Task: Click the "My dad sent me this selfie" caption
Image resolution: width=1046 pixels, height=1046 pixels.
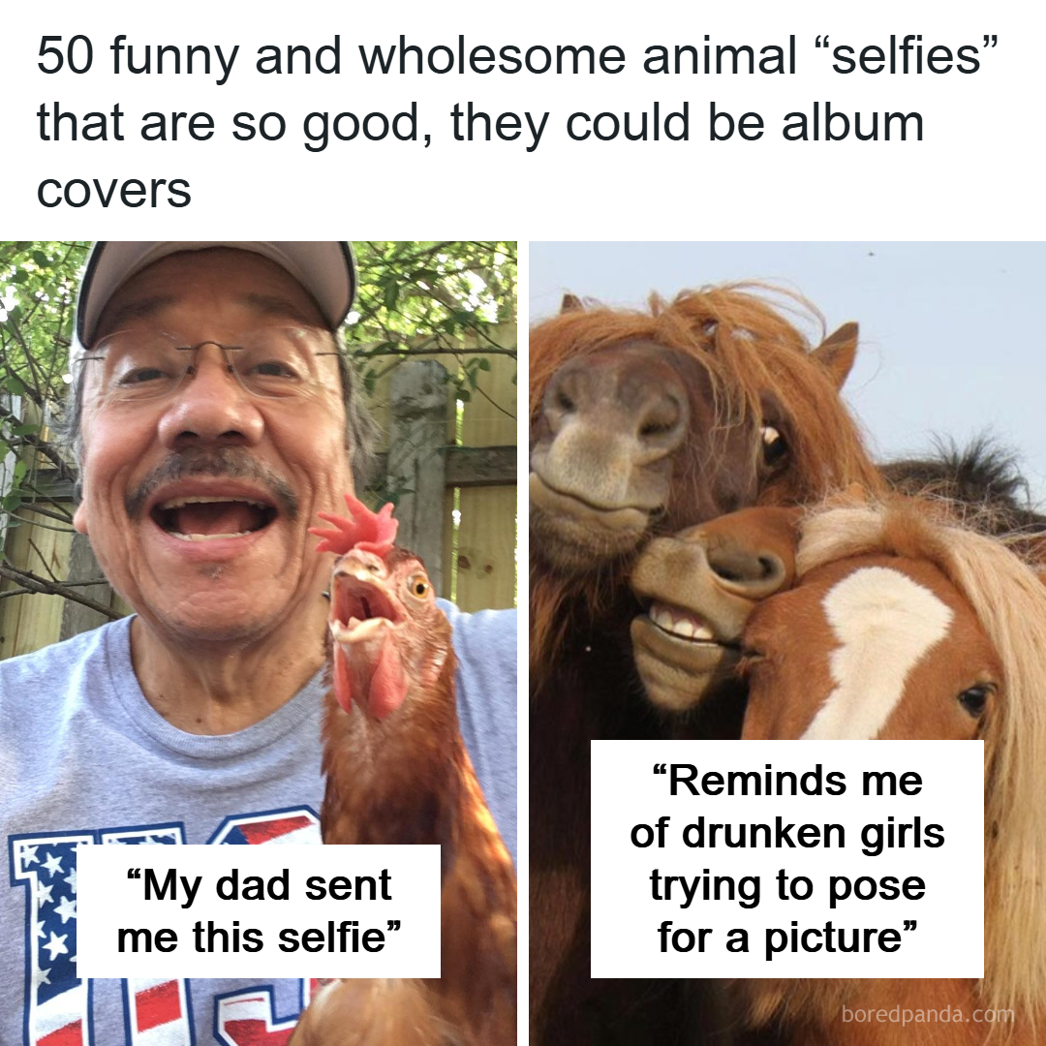Action: pos(258,911)
